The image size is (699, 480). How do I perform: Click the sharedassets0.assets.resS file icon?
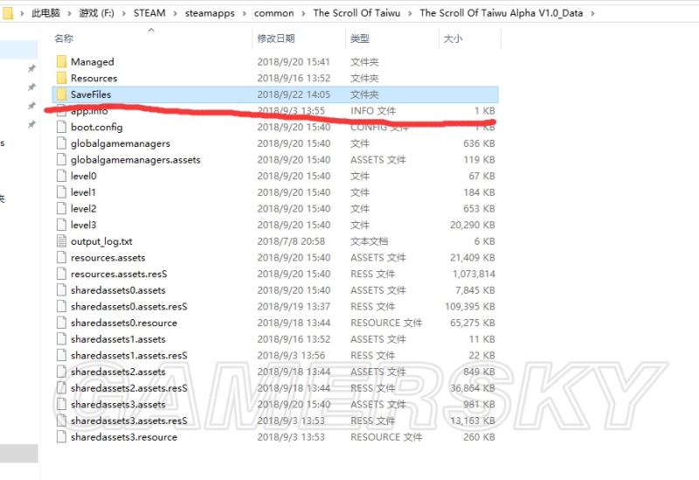[61, 307]
